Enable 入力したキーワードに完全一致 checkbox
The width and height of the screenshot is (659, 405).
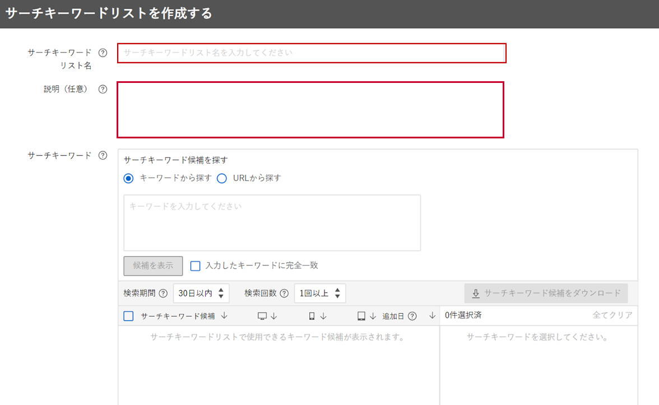pos(195,266)
